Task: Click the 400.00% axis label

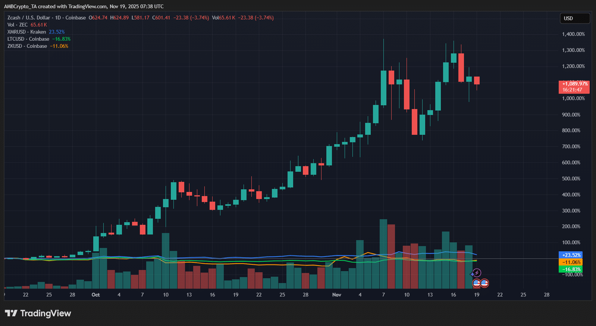Action: click(x=571, y=195)
